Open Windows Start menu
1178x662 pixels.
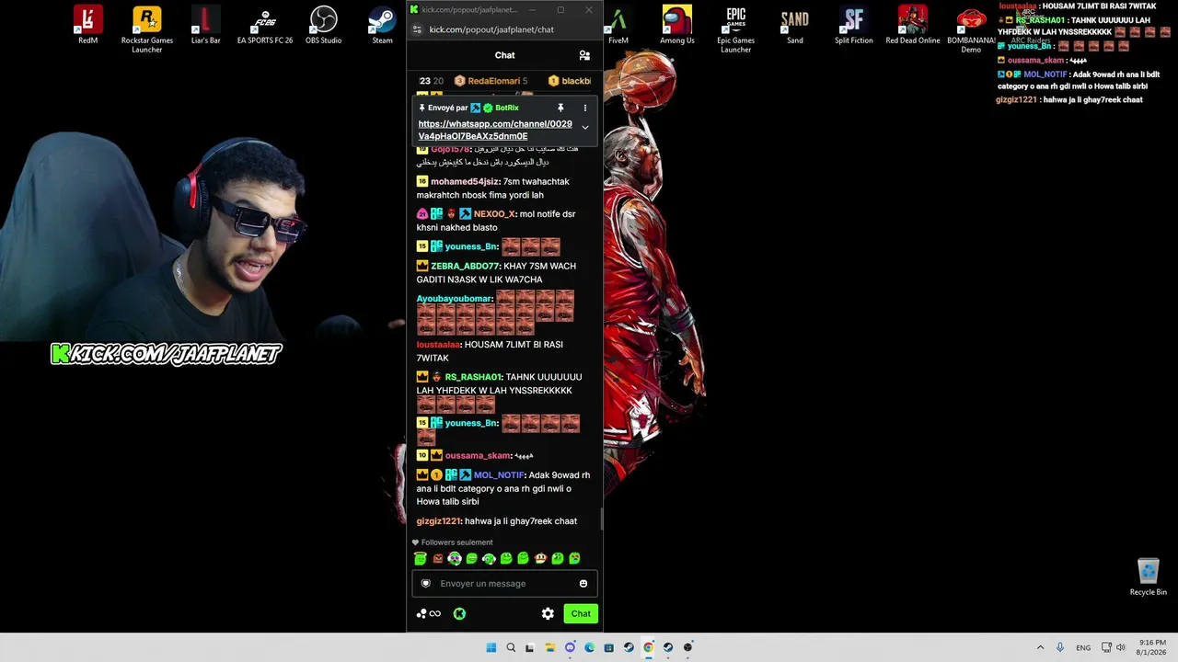pyautogui.click(x=491, y=647)
